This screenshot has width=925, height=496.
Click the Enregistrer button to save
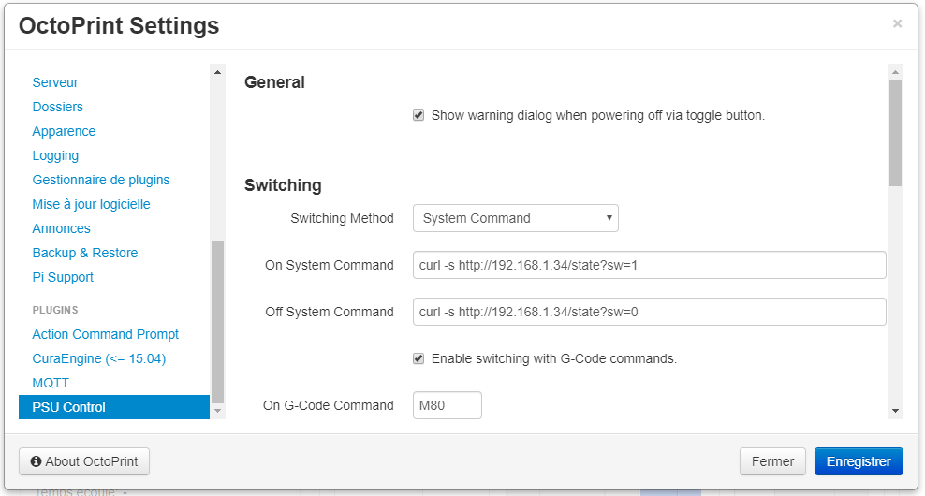[x=859, y=461]
